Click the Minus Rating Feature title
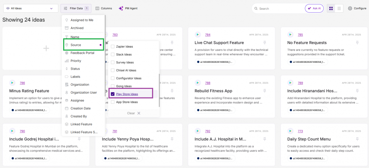 pyautogui.click(x=29, y=91)
